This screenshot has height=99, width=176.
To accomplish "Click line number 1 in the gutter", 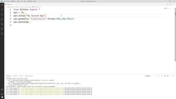I will point(10,9).
